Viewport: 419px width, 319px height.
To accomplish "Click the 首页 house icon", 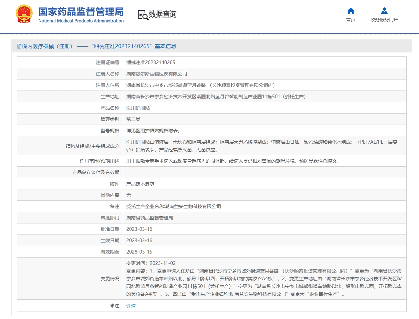I will pos(351,11).
